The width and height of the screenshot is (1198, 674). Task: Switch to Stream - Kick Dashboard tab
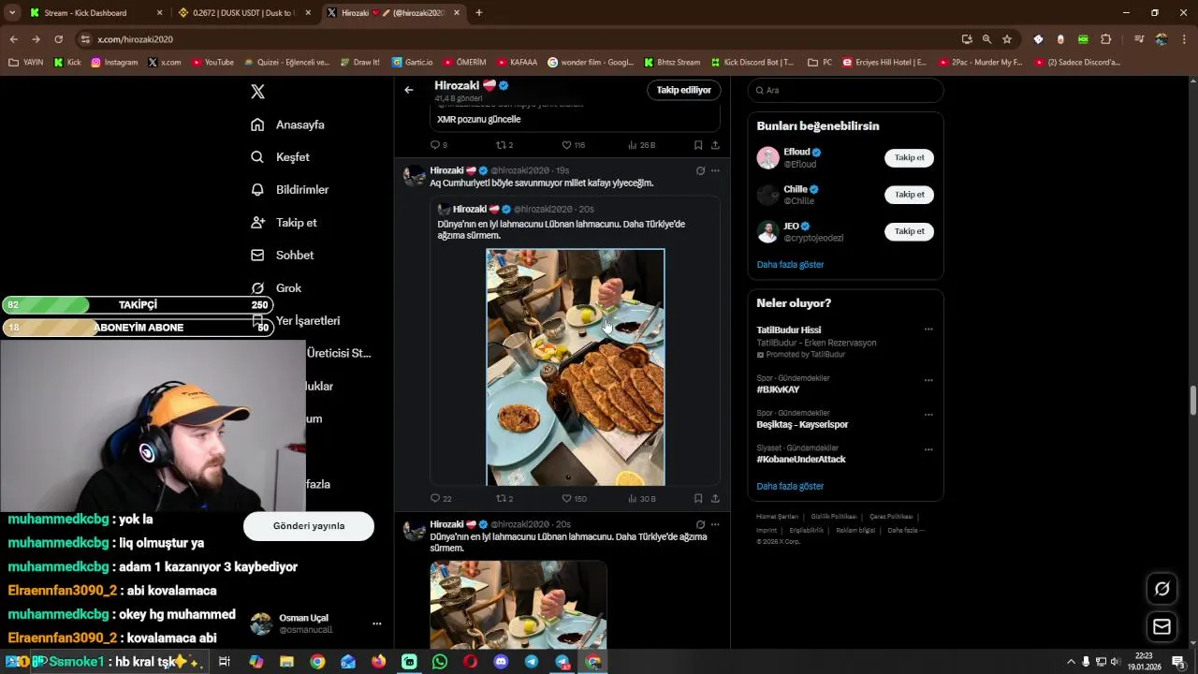pos(96,13)
